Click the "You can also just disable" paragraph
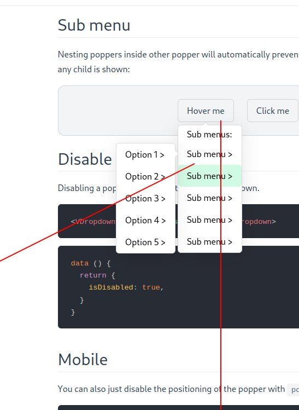This screenshot has width=299, height=410. [x=171, y=389]
